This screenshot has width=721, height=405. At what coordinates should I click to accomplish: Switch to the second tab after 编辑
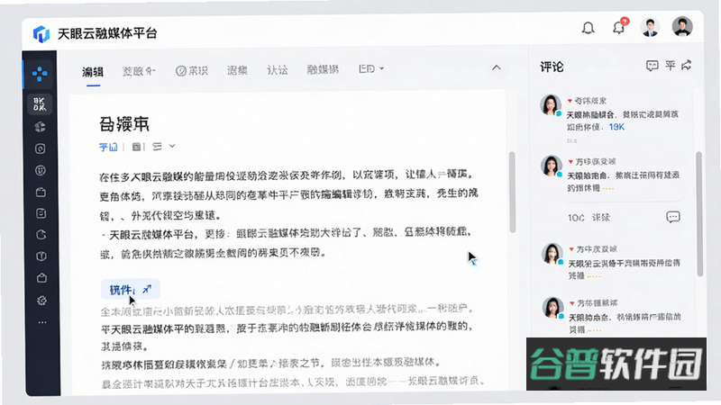[139, 71]
